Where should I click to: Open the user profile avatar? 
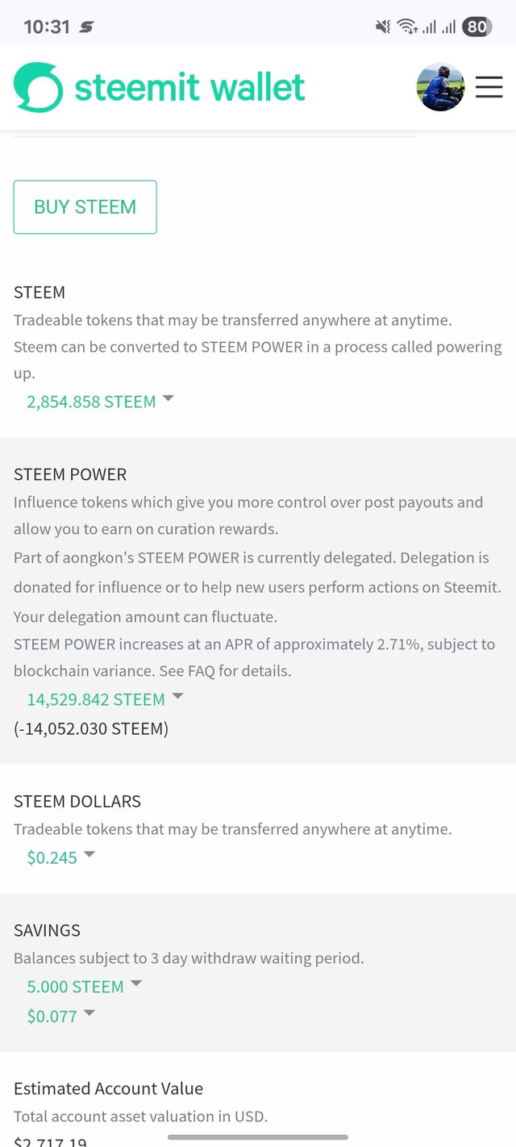(440, 86)
